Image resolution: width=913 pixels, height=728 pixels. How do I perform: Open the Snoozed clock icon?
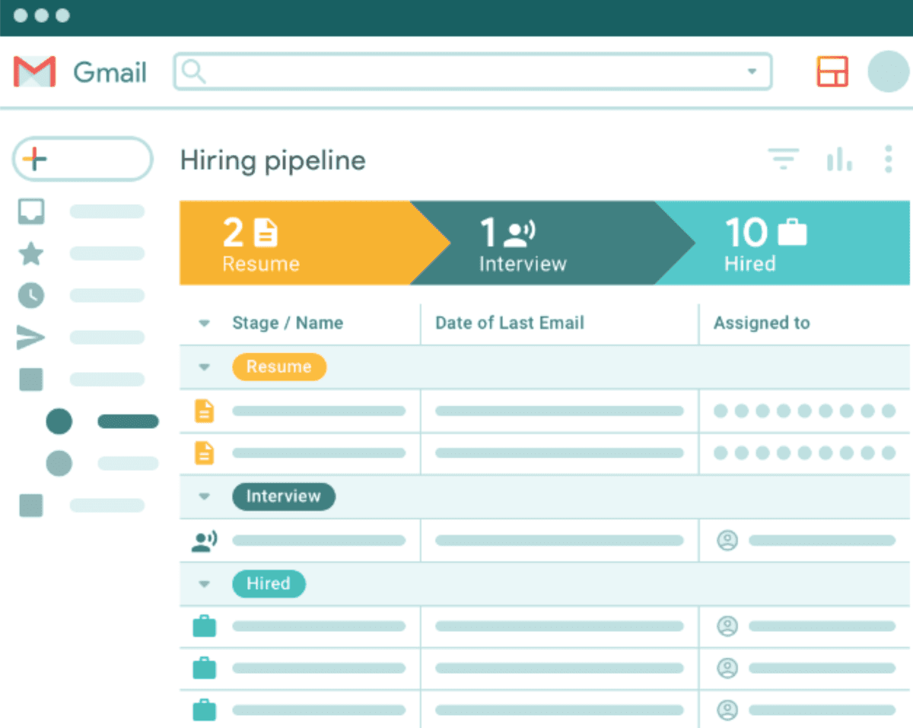[31, 295]
